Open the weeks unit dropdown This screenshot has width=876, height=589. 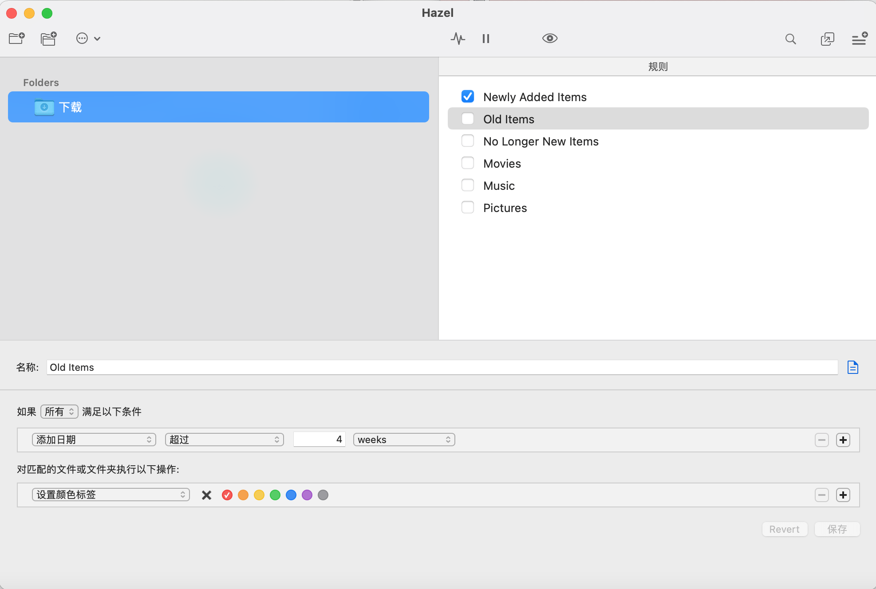[x=404, y=440]
